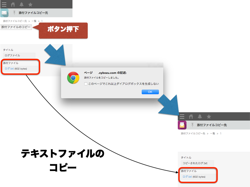Open notifications bell in destination app header
This screenshot has height=187, width=250.
(x=200, y=116)
